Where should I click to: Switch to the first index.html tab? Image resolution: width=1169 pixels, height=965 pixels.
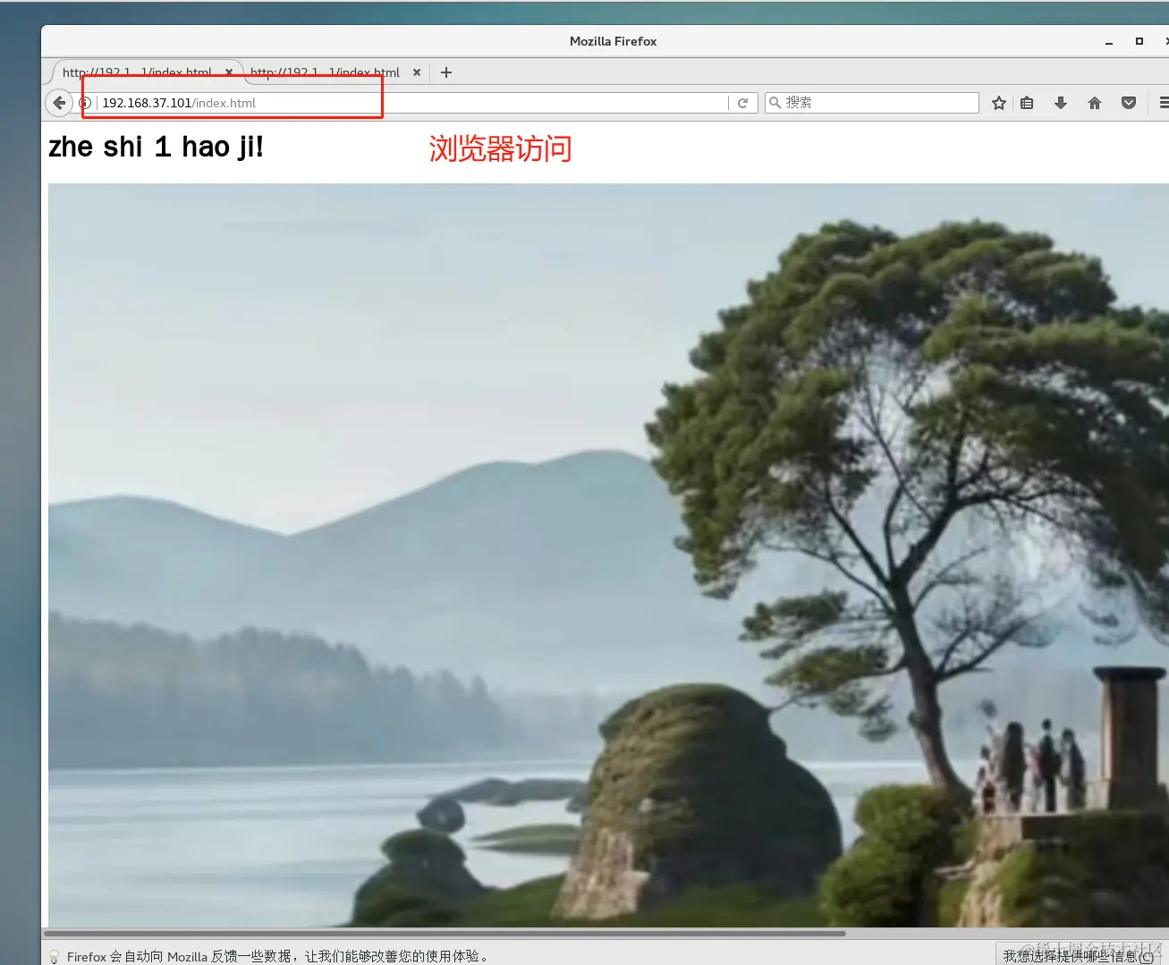point(134,72)
